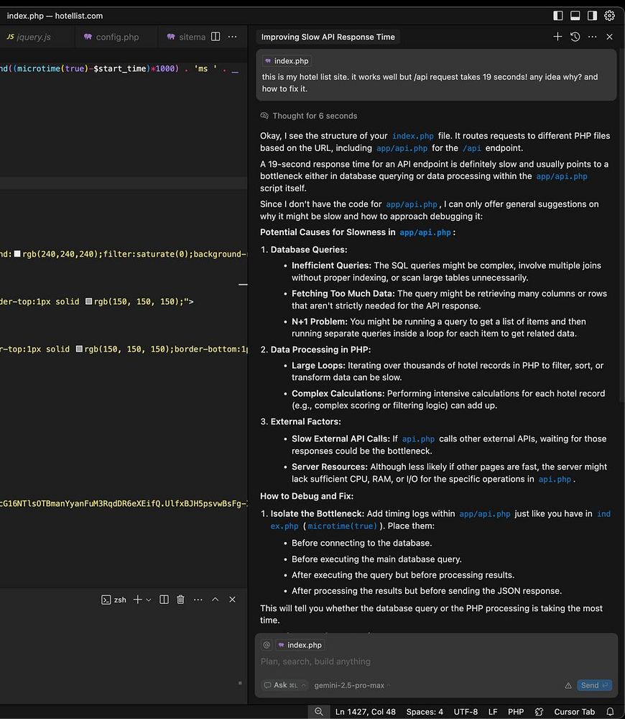Screen dimensions: 625x719
Task: Open the index.php link in first paragraph
Action: (412, 136)
